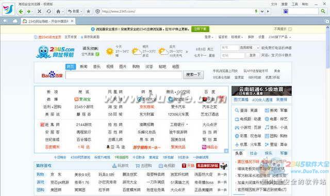Click the green download button in banner
This screenshot has width=330, height=196.
coord(200,29)
